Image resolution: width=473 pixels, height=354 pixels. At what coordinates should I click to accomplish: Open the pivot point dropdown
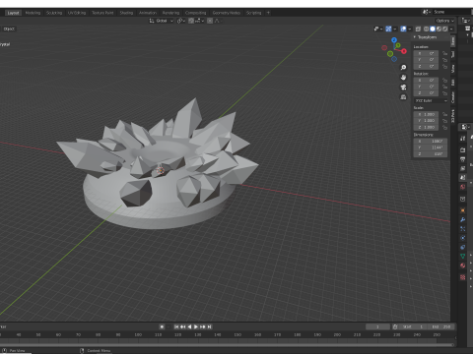pos(181,21)
